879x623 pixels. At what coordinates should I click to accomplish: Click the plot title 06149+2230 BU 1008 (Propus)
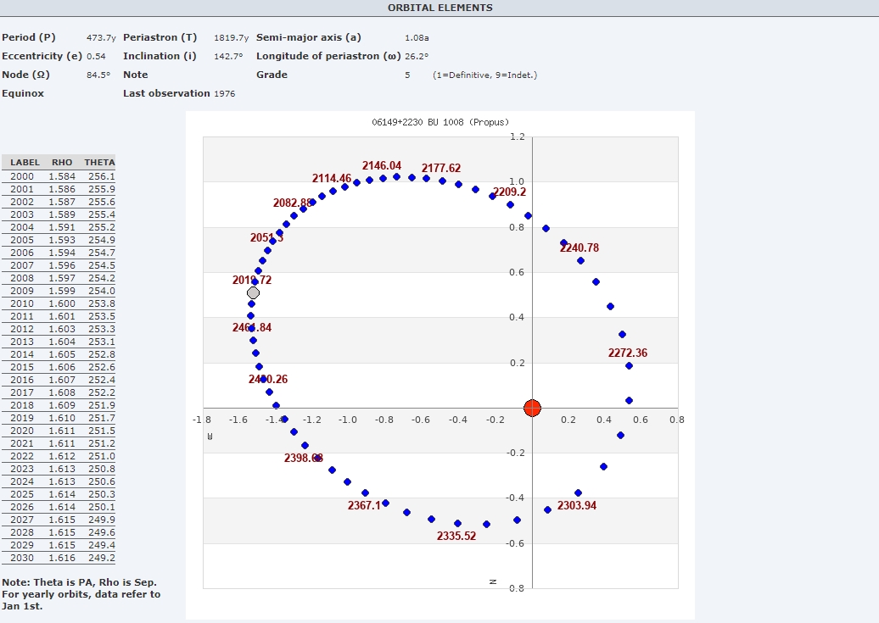pos(440,122)
